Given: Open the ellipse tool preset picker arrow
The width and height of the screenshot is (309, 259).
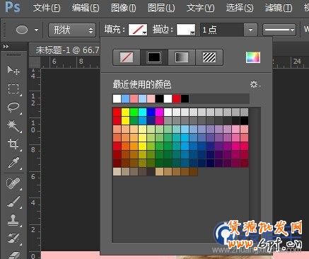Looking at the screenshot, I should [36, 30].
